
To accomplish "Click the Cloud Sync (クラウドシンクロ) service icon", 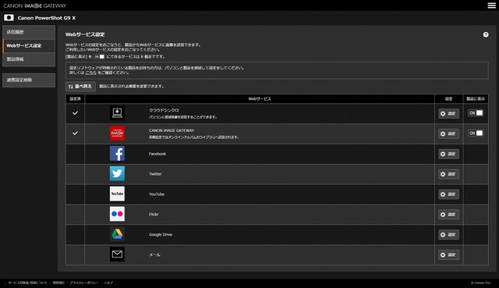I will (117, 113).
